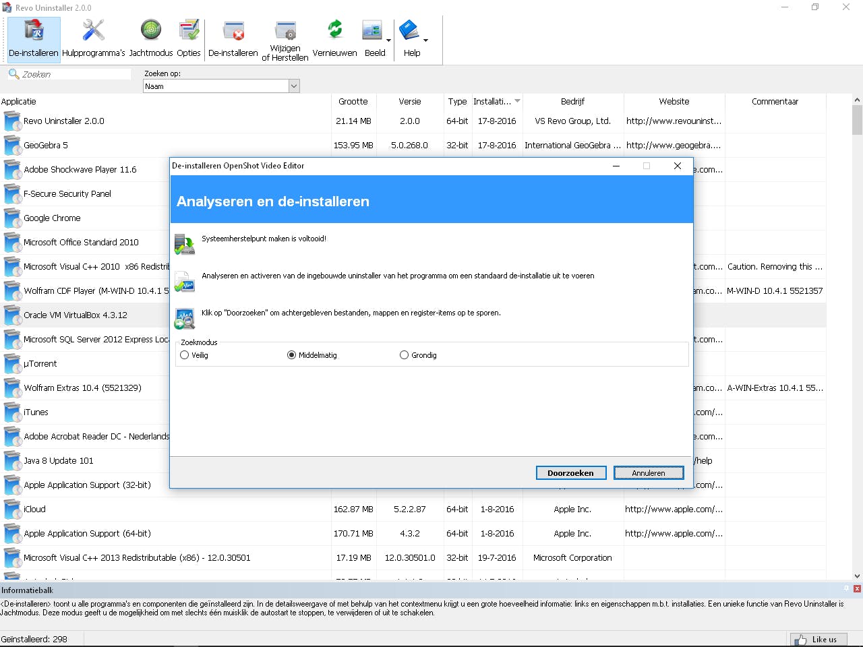Click the leftover scan step icon
Screen dimensions: 863x647
pyautogui.click(x=184, y=318)
